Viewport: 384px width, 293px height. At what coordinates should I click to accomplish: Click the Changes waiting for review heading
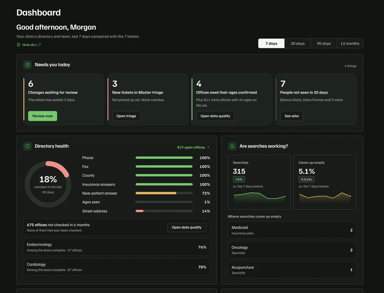pos(53,93)
